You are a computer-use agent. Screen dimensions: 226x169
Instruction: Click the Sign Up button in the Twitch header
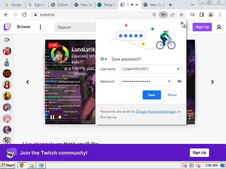coord(202,27)
